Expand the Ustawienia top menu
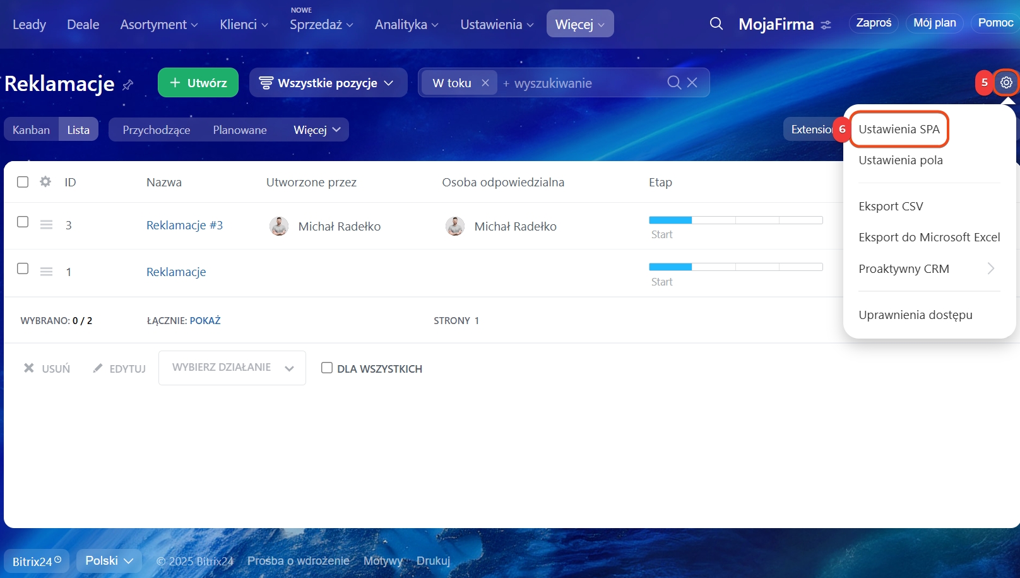The width and height of the screenshot is (1020, 578). click(497, 25)
